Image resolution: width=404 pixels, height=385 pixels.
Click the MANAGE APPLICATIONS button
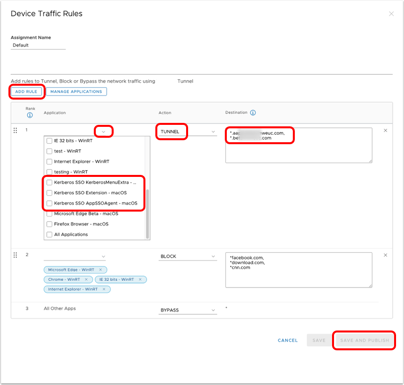[x=76, y=92]
